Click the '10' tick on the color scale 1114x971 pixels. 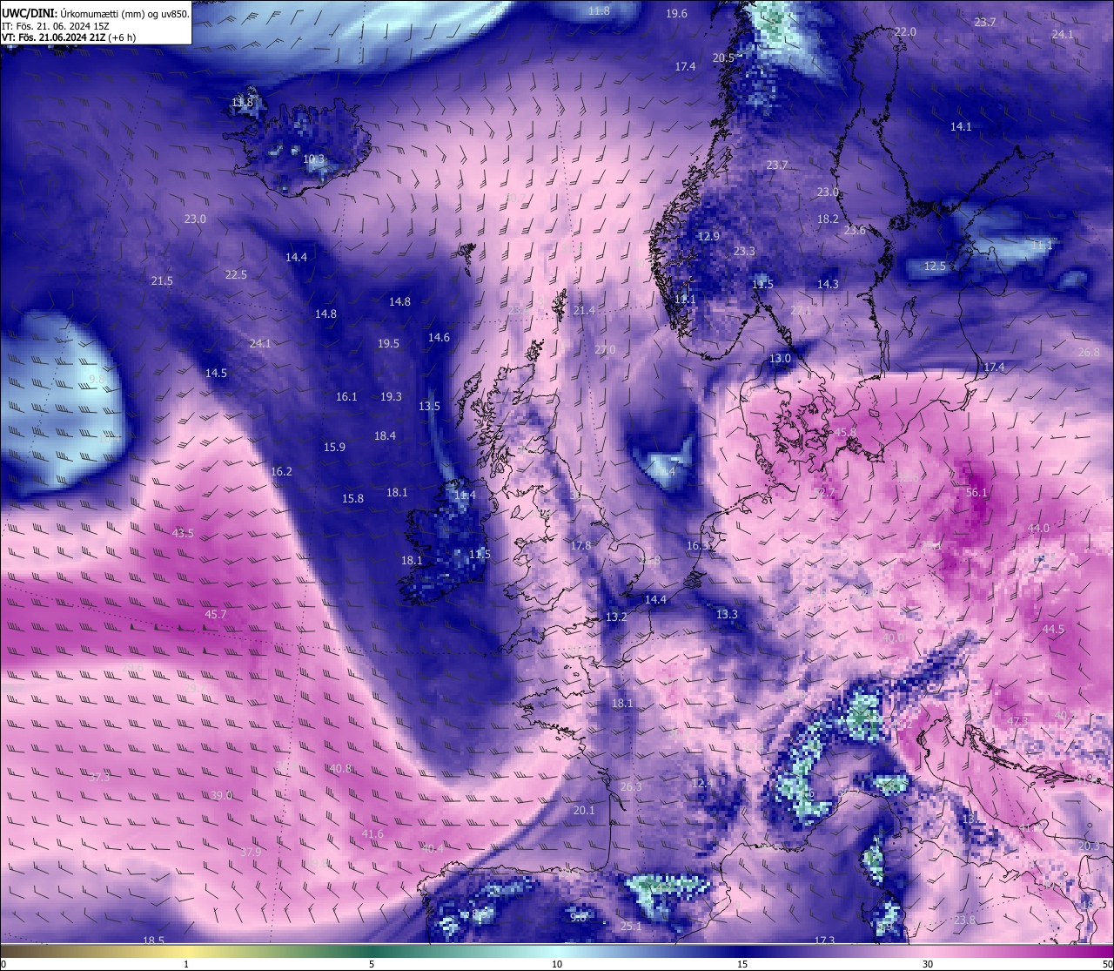tap(557, 964)
